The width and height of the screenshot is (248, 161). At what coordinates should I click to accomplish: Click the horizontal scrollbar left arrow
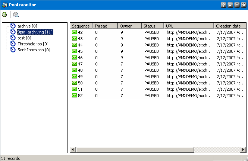click(x=73, y=149)
